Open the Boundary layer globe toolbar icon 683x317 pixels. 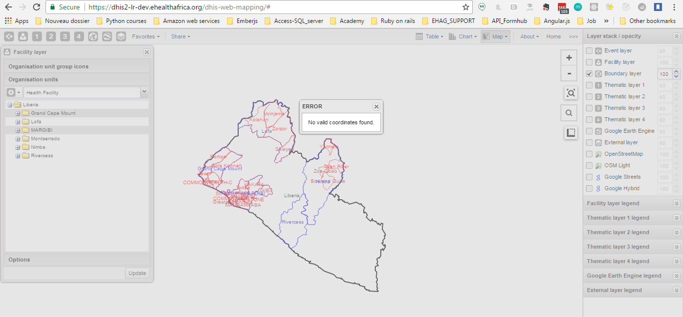click(x=93, y=36)
